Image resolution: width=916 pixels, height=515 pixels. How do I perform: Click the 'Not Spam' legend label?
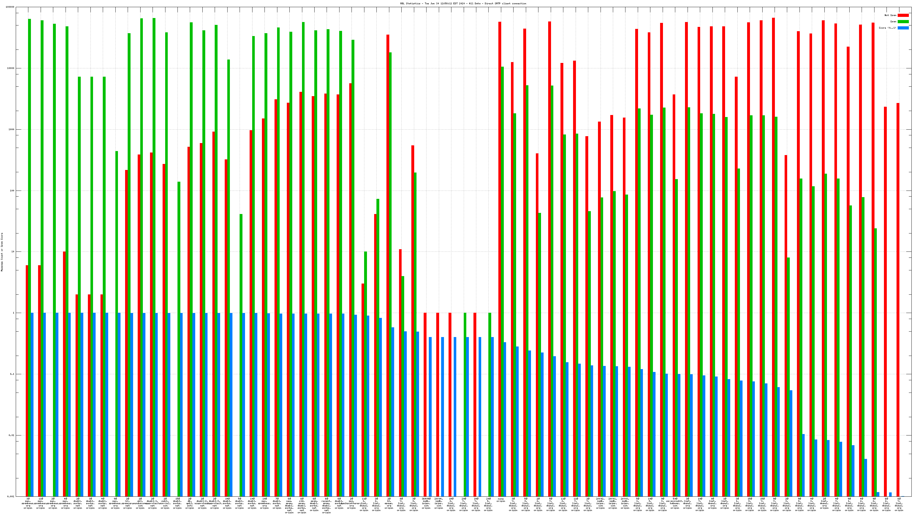(x=891, y=15)
